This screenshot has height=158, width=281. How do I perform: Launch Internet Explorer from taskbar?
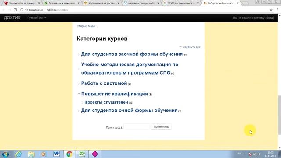pos(18,154)
